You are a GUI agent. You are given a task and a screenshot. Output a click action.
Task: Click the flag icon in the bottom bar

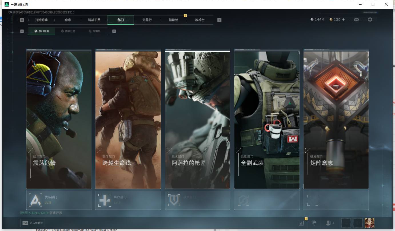(x=314, y=223)
